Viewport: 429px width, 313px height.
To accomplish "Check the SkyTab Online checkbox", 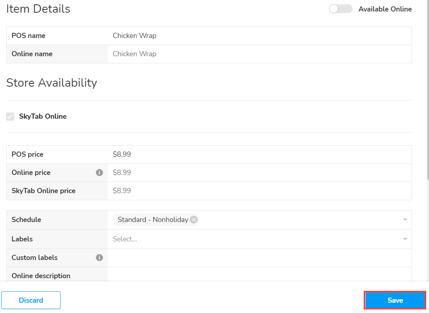I will coord(10,117).
